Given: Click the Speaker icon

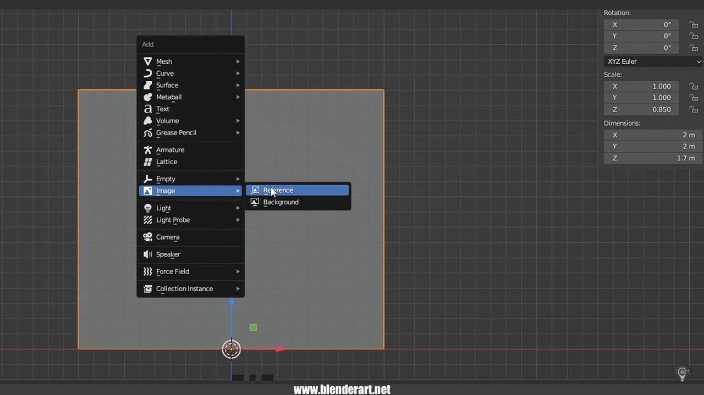Looking at the screenshot, I should click(x=147, y=254).
